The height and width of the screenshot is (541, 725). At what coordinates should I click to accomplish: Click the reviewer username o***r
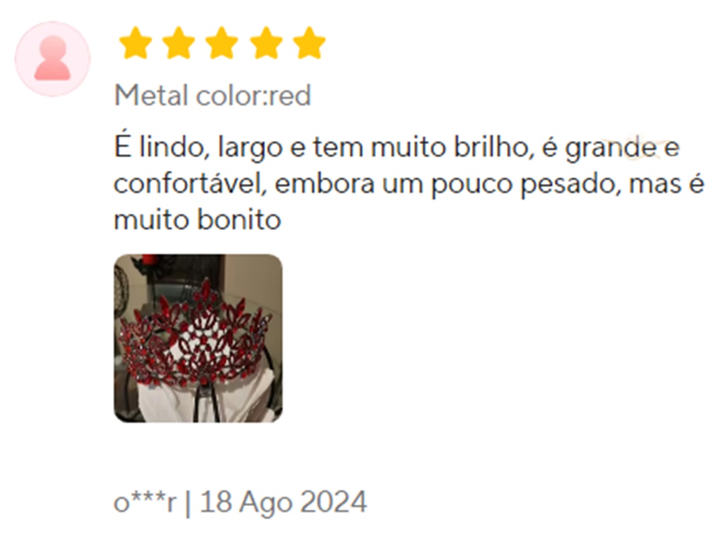coord(145,502)
